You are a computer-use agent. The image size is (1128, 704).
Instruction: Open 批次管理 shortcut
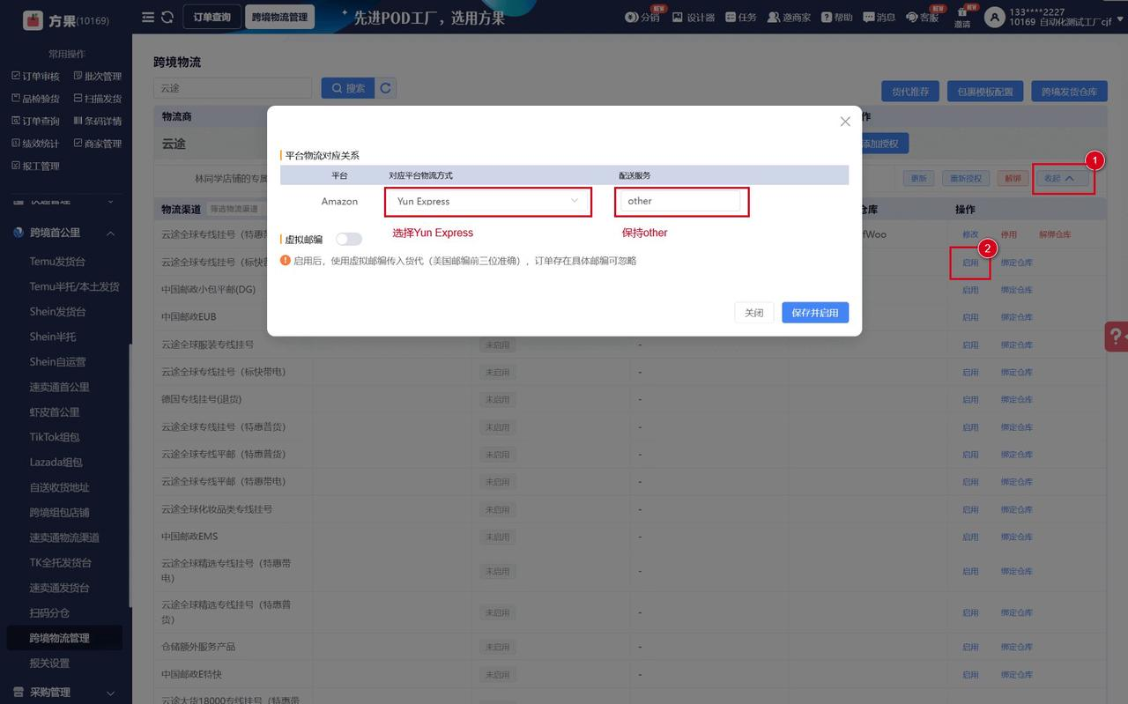[x=98, y=77]
